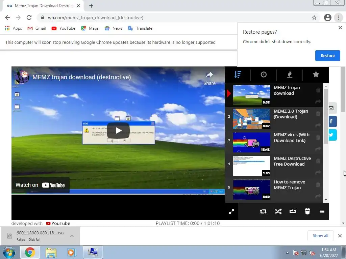Click the Restore button in popup

tap(327, 56)
